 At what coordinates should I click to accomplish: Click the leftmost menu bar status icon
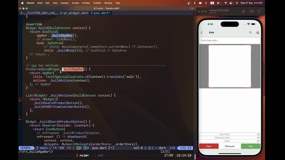point(189,3)
